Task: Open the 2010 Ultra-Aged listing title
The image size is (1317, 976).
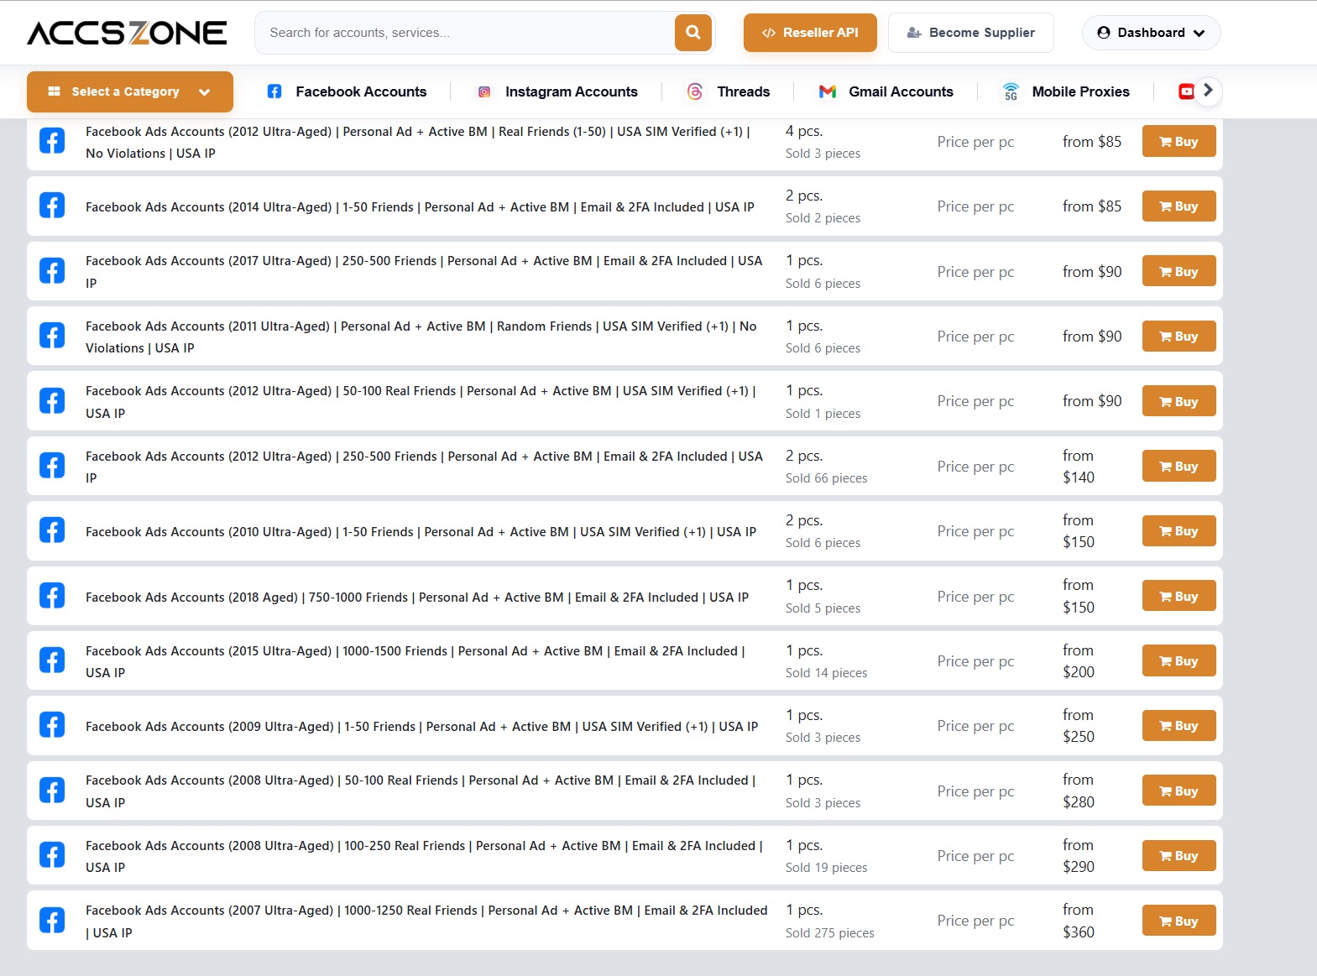Action: coord(421,532)
